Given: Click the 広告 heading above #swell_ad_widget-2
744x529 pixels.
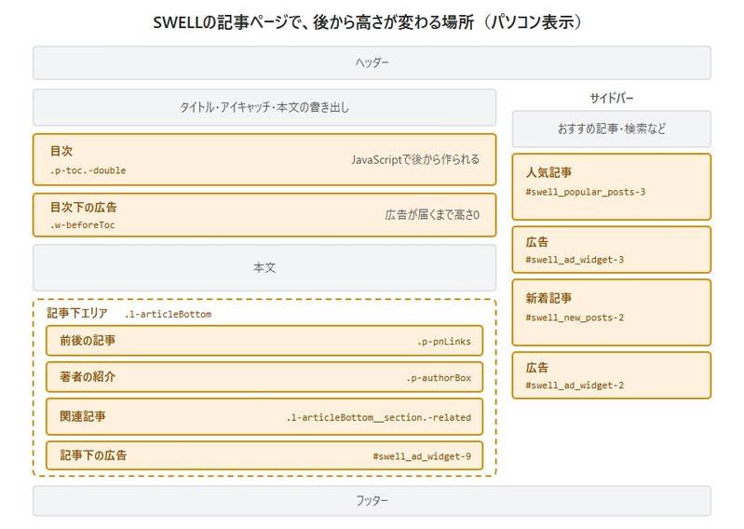Looking at the screenshot, I should [x=537, y=368].
